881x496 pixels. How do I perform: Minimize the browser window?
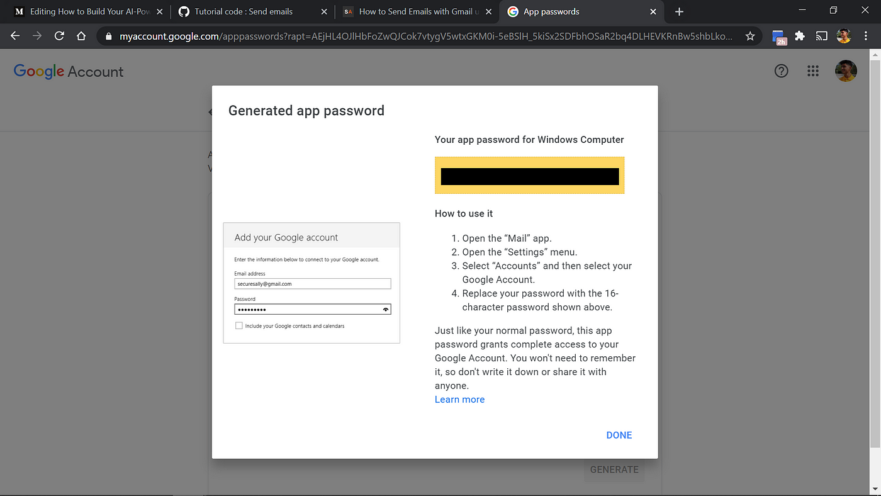pyautogui.click(x=802, y=10)
